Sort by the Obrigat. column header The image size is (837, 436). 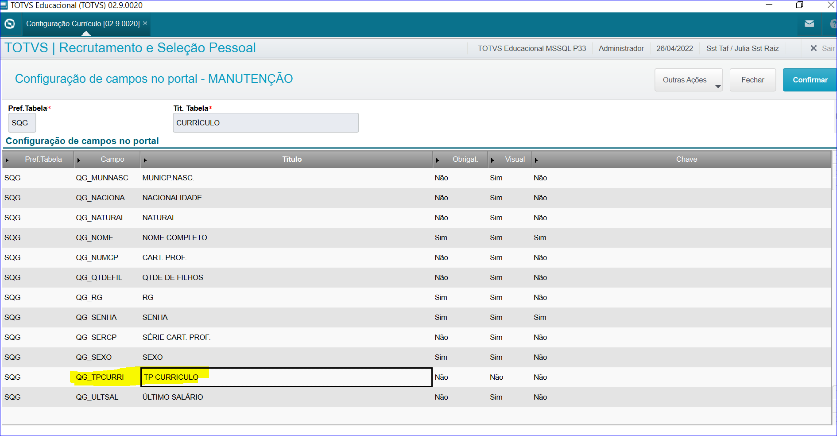[x=460, y=160]
